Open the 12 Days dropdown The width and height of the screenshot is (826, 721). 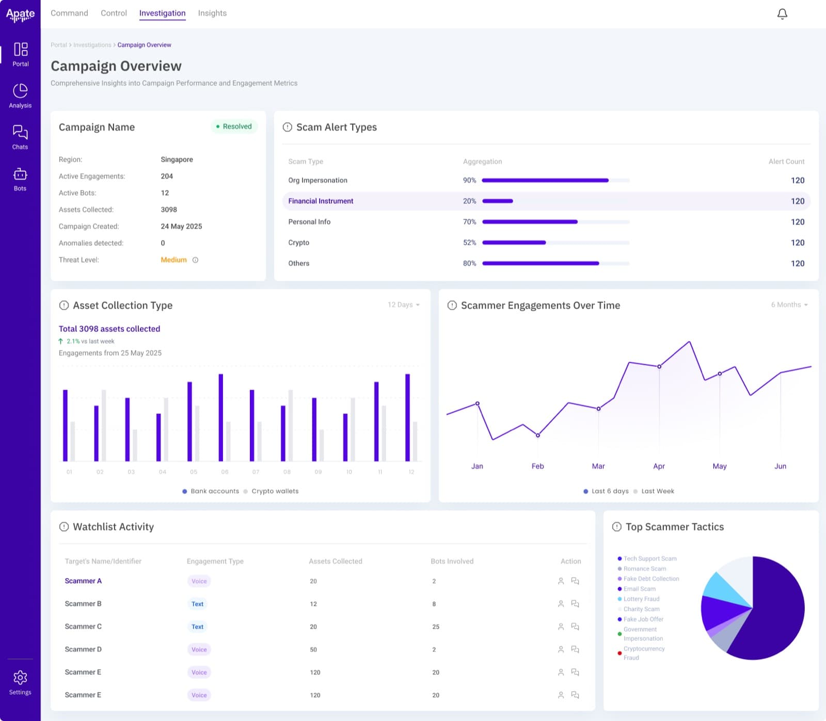pyautogui.click(x=404, y=305)
